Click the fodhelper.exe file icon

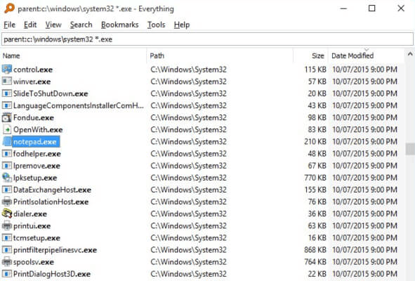(x=6, y=154)
